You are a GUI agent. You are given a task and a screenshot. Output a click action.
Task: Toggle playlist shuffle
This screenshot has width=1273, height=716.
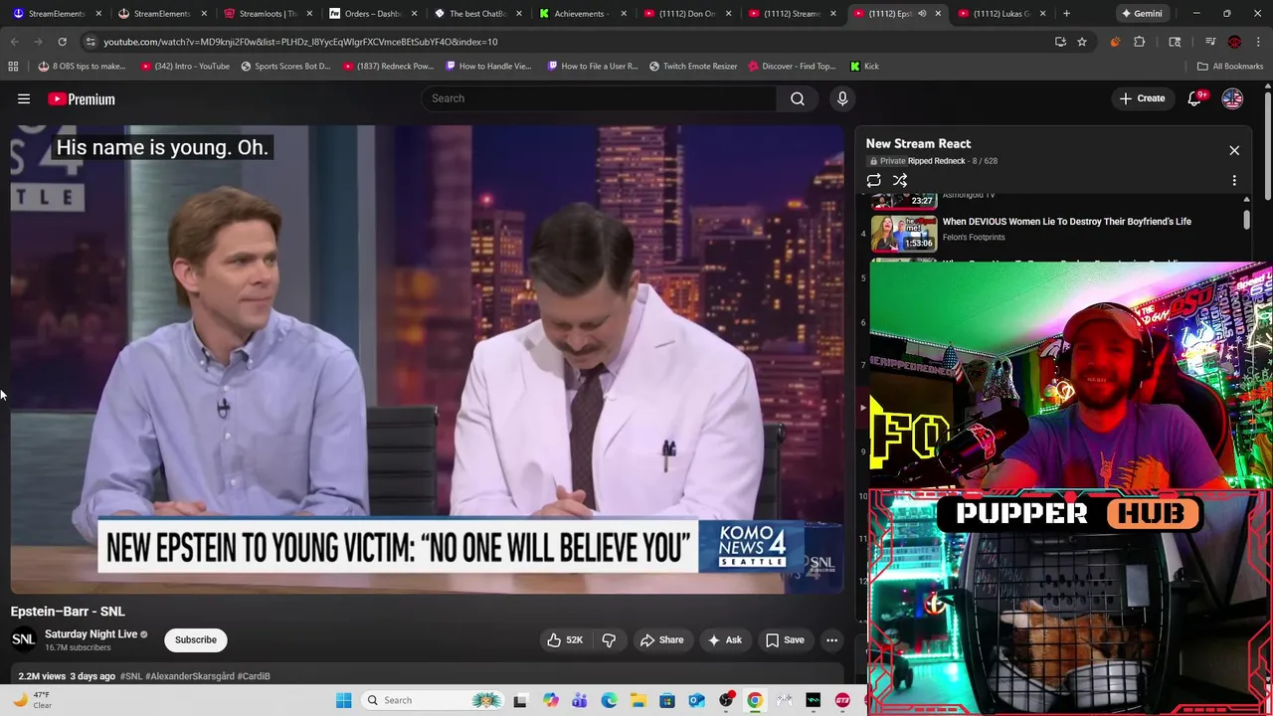[900, 181]
